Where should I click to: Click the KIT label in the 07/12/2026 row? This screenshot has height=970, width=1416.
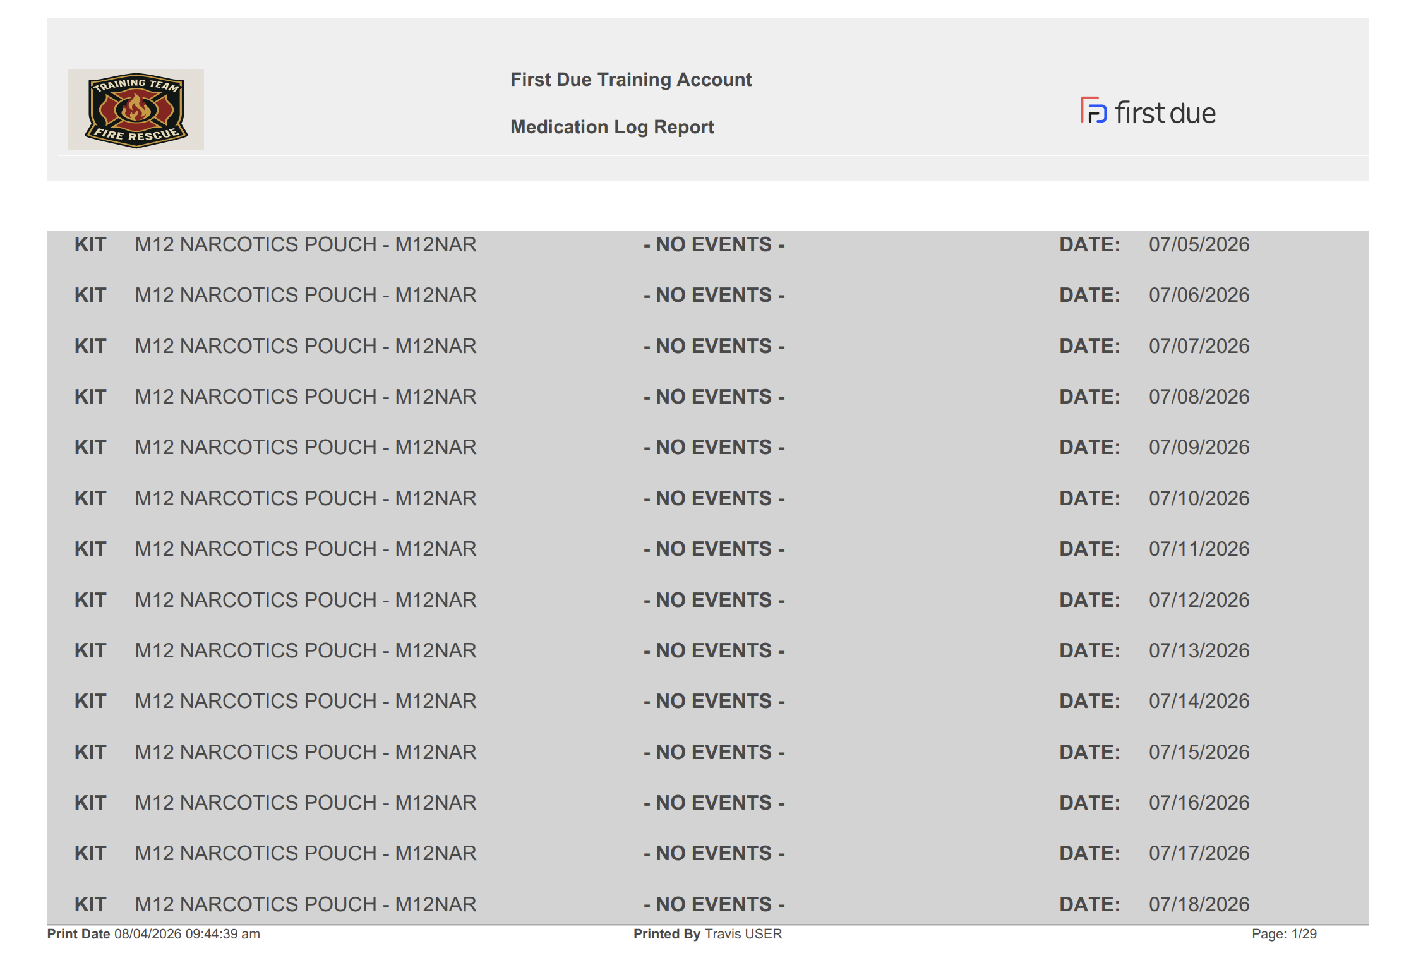click(x=90, y=600)
